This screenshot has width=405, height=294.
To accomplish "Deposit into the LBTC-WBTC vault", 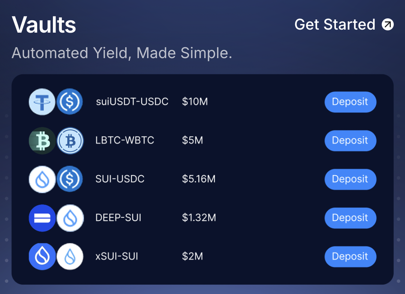I will 350,141.
